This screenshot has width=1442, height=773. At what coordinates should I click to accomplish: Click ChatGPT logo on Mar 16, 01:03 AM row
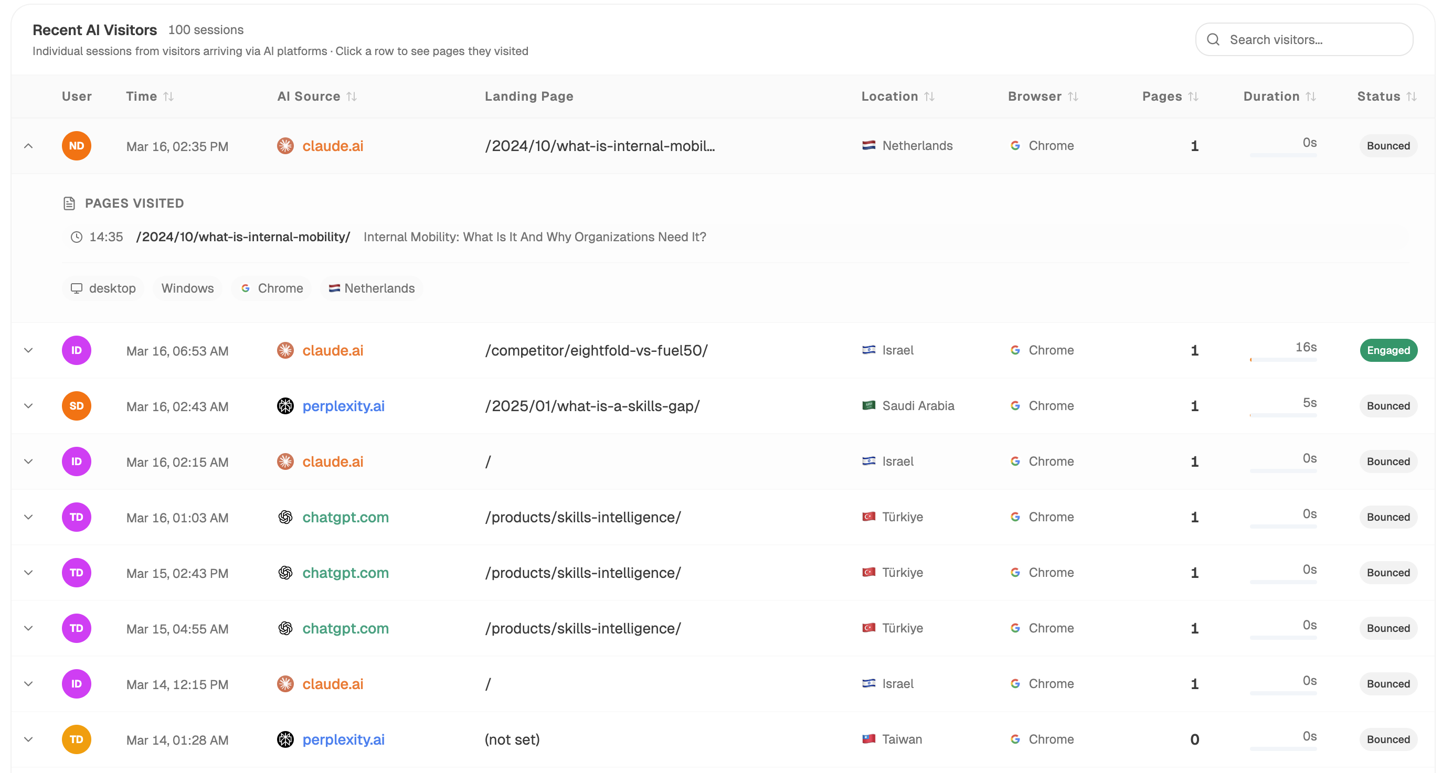(x=285, y=518)
